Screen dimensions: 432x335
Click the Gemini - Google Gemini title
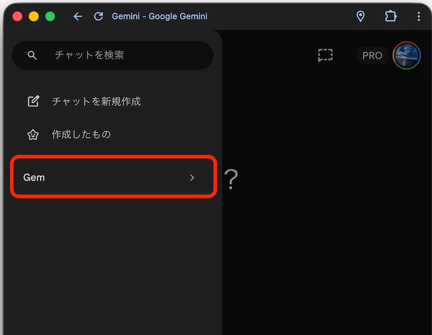tap(159, 16)
